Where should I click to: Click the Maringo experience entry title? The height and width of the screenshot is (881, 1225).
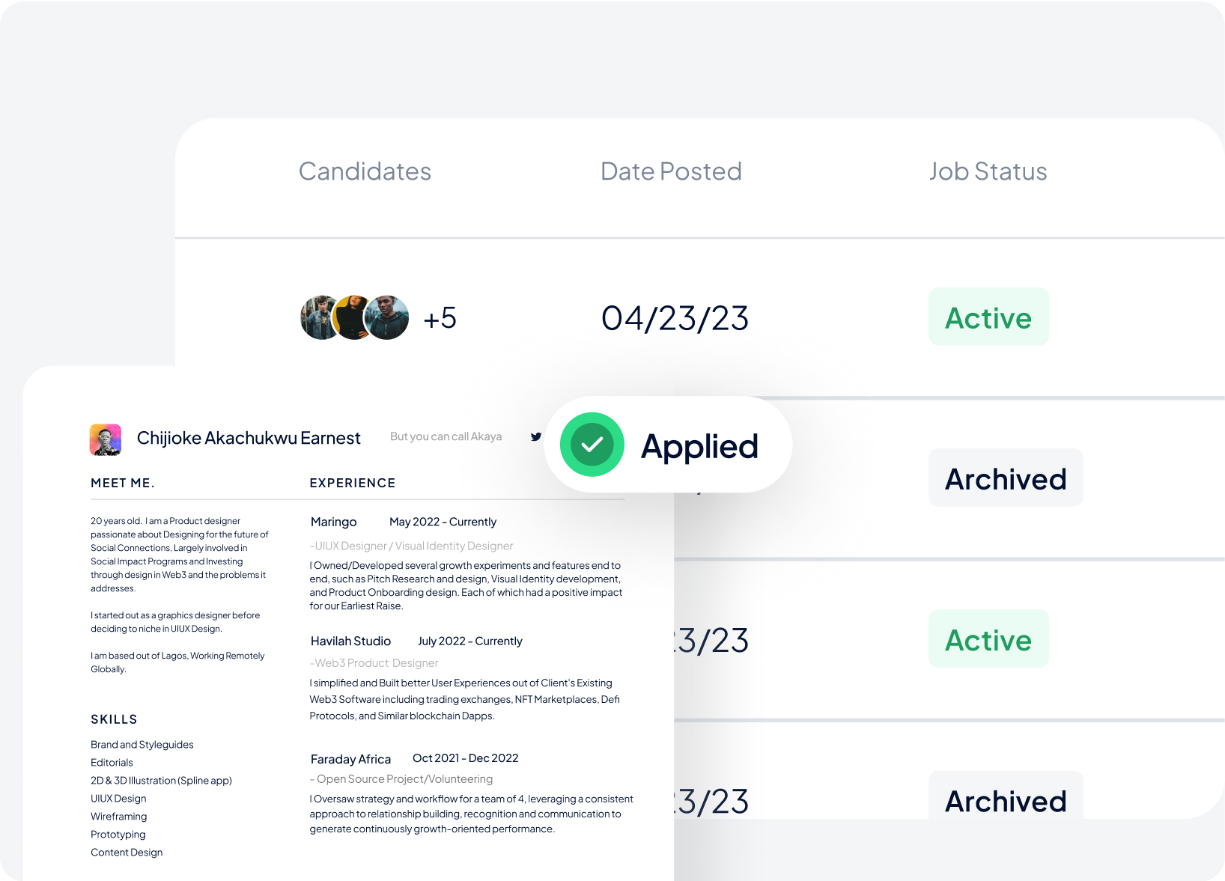[x=334, y=522]
